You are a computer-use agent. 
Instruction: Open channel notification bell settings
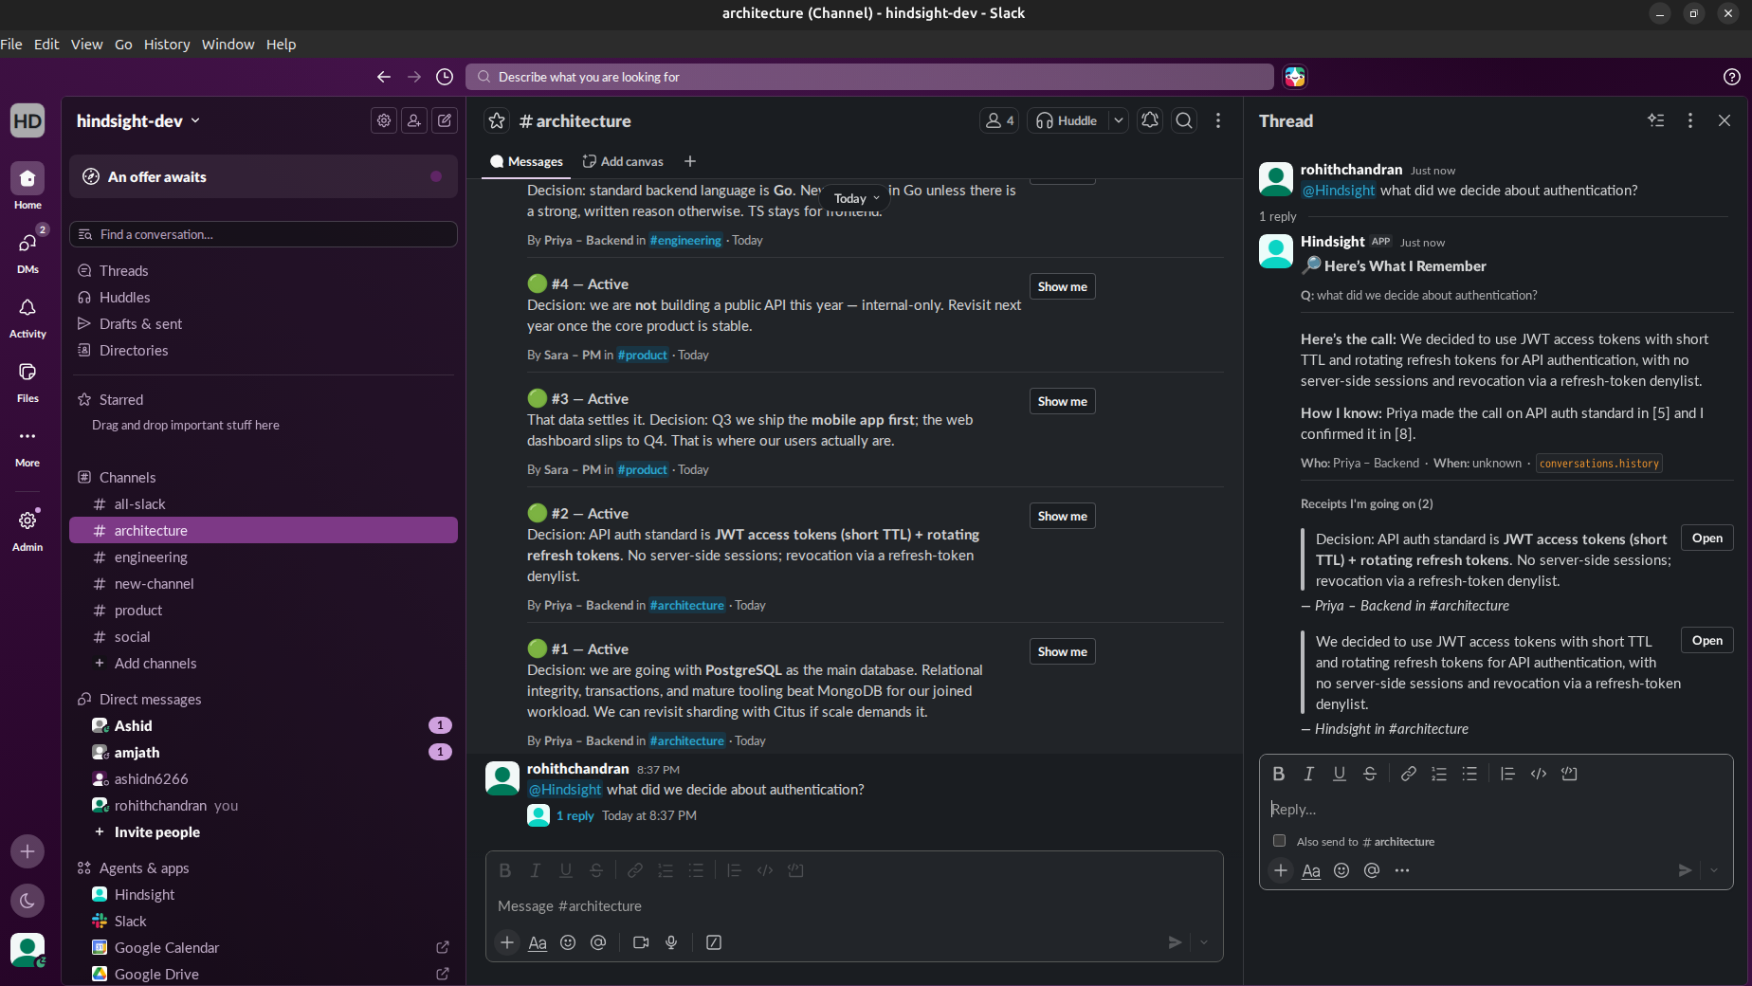point(1150,120)
